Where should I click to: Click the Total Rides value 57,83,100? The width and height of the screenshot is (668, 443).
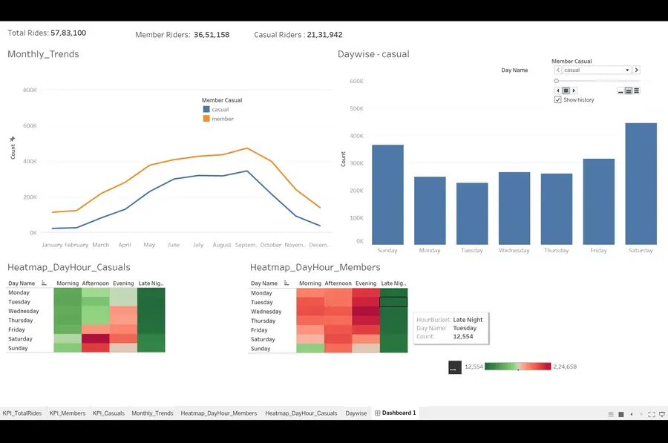(68, 33)
